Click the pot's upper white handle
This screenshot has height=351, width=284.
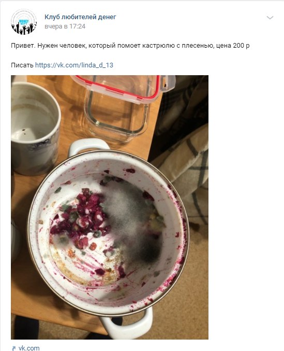click(88, 147)
